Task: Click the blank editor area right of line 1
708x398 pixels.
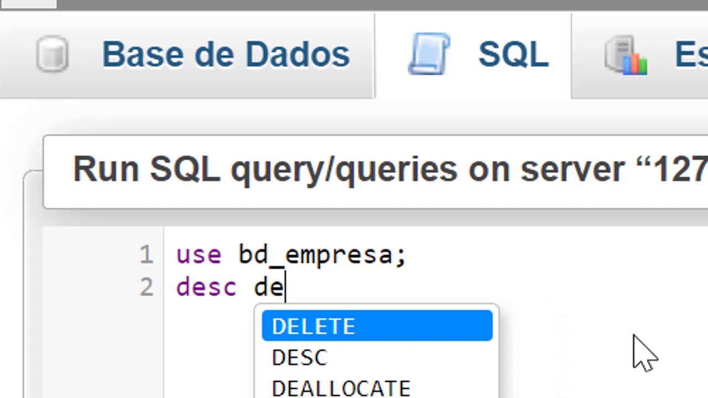Action: [553, 255]
